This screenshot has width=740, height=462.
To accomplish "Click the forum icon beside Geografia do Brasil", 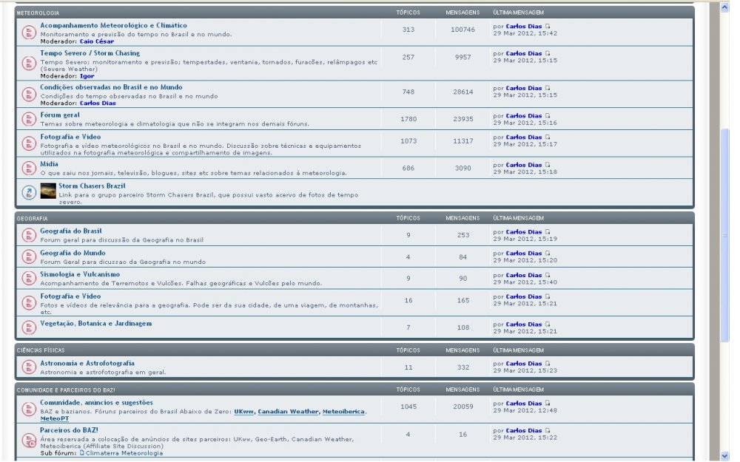I will pyautogui.click(x=28, y=235).
